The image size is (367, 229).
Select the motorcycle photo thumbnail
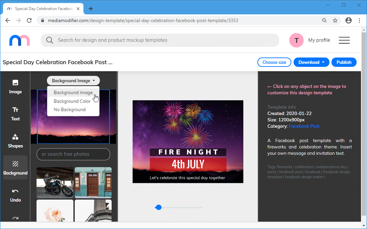(x=55, y=183)
